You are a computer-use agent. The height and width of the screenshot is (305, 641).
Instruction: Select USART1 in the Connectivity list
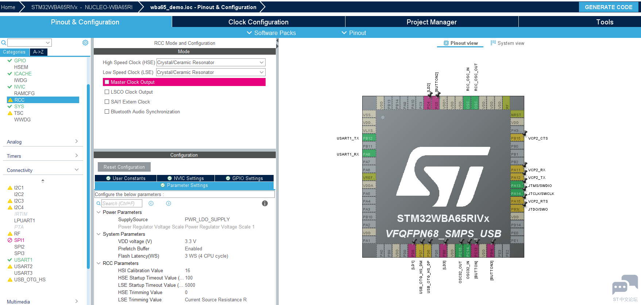(x=23, y=260)
